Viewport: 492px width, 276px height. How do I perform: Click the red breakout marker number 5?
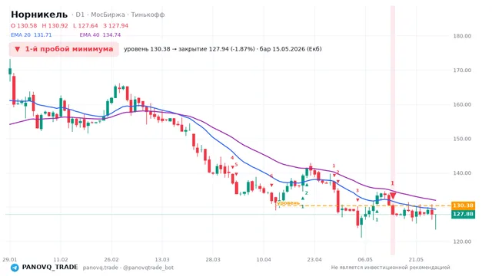pos(236,165)
